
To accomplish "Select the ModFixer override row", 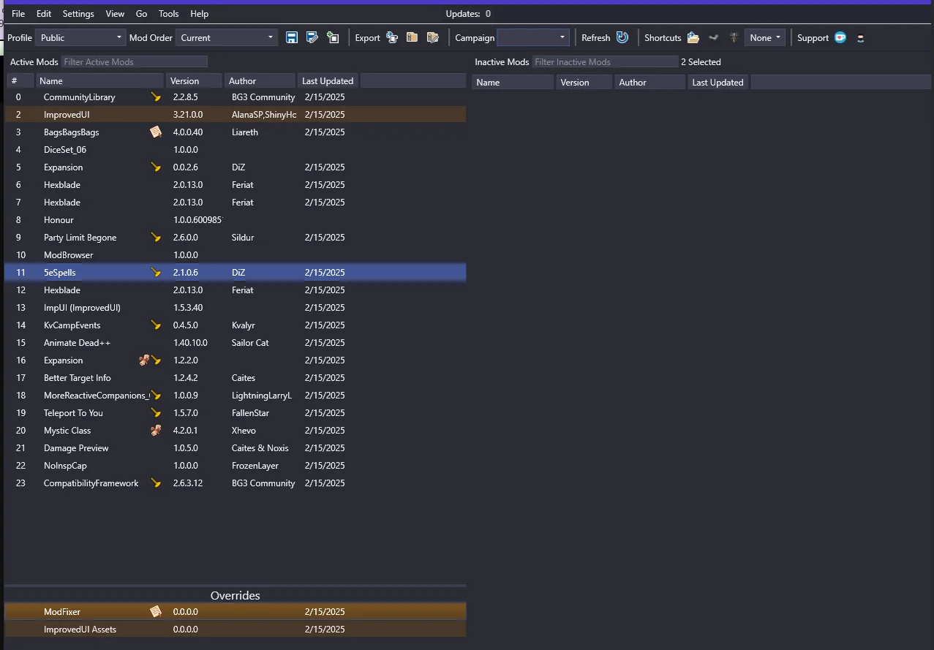I will pos(62,612).
